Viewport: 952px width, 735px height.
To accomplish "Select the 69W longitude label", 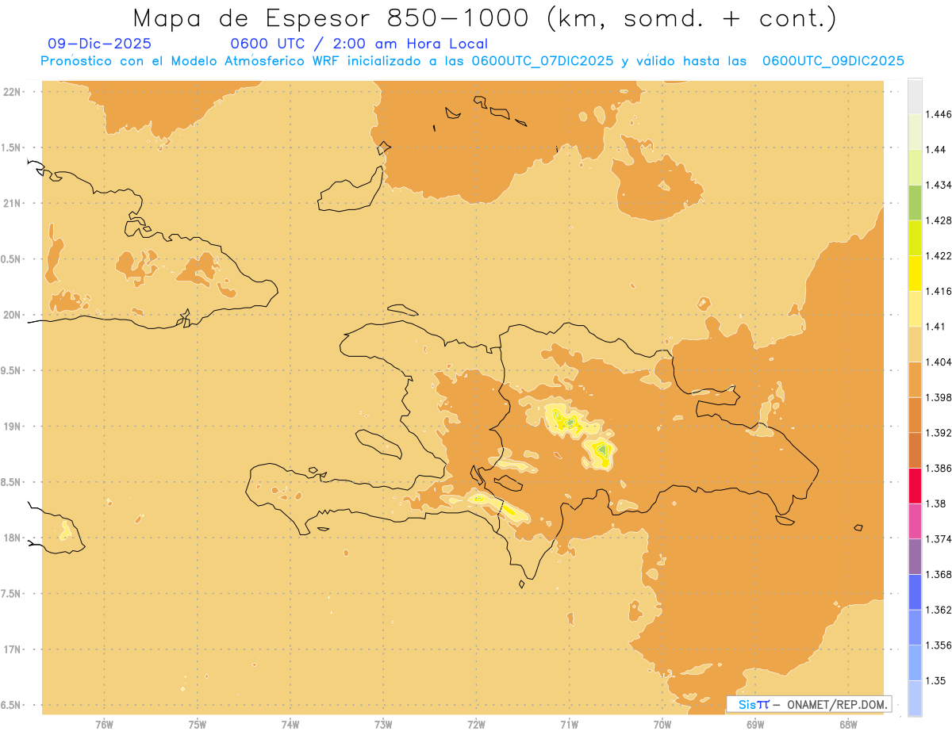I will click(755, 725).
